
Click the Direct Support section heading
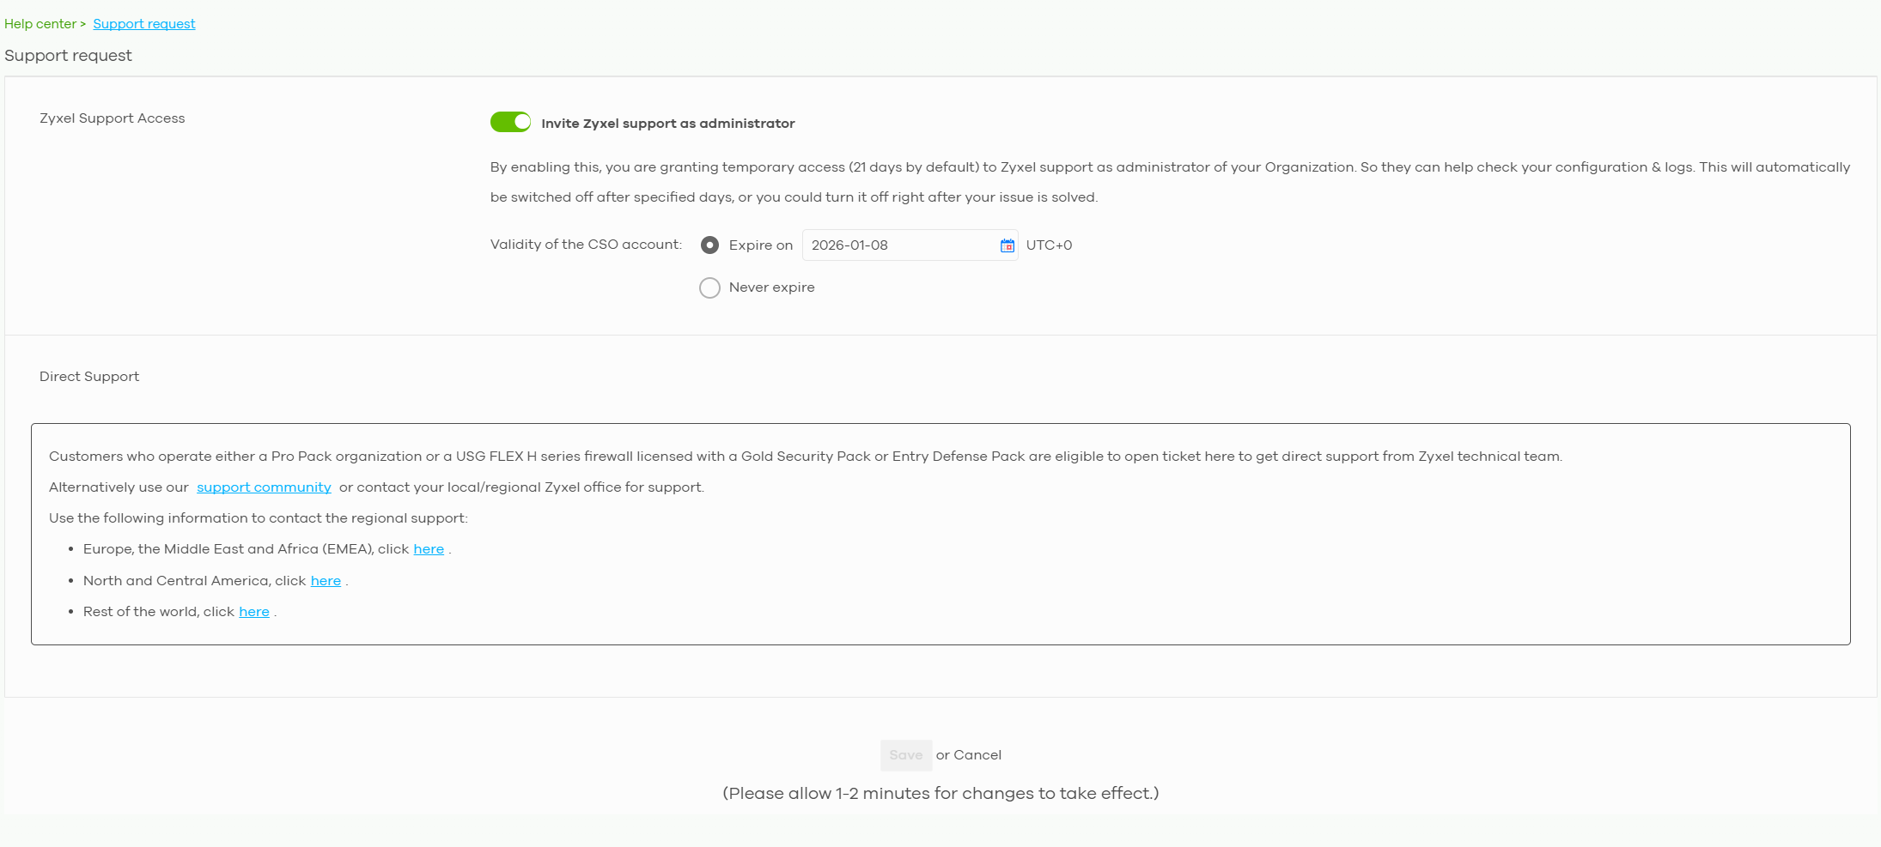[89, 377]
